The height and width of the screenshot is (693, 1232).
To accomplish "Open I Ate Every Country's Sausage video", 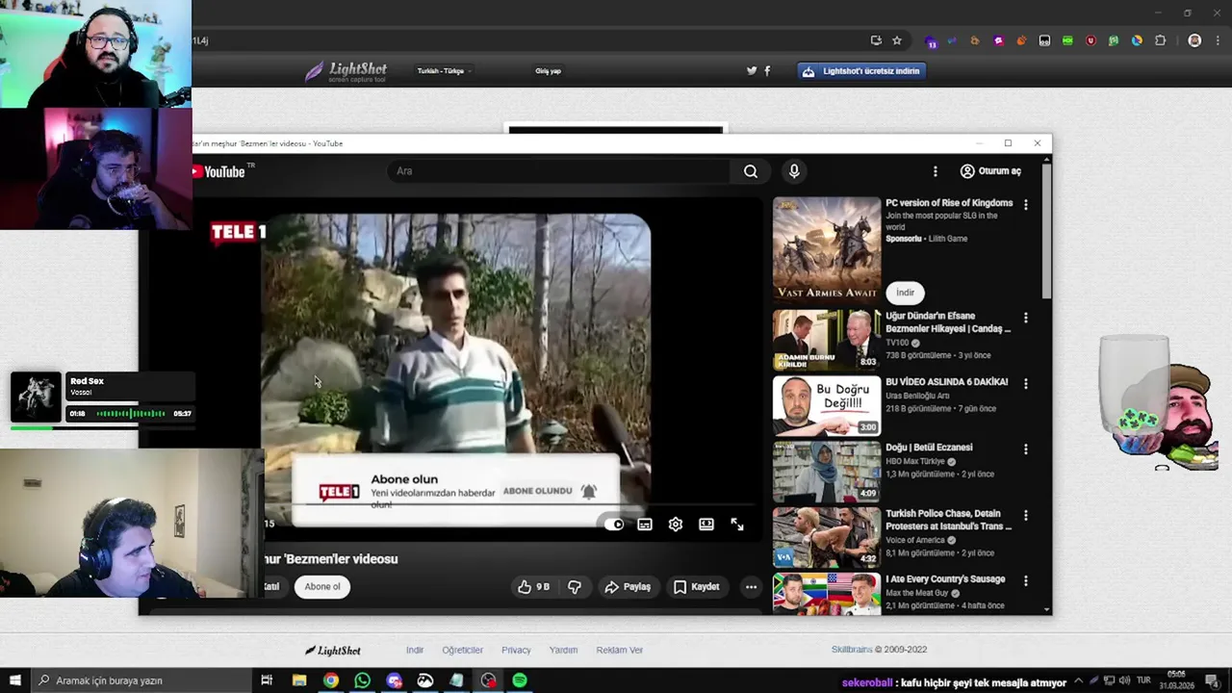I will [x=827, y=594].
